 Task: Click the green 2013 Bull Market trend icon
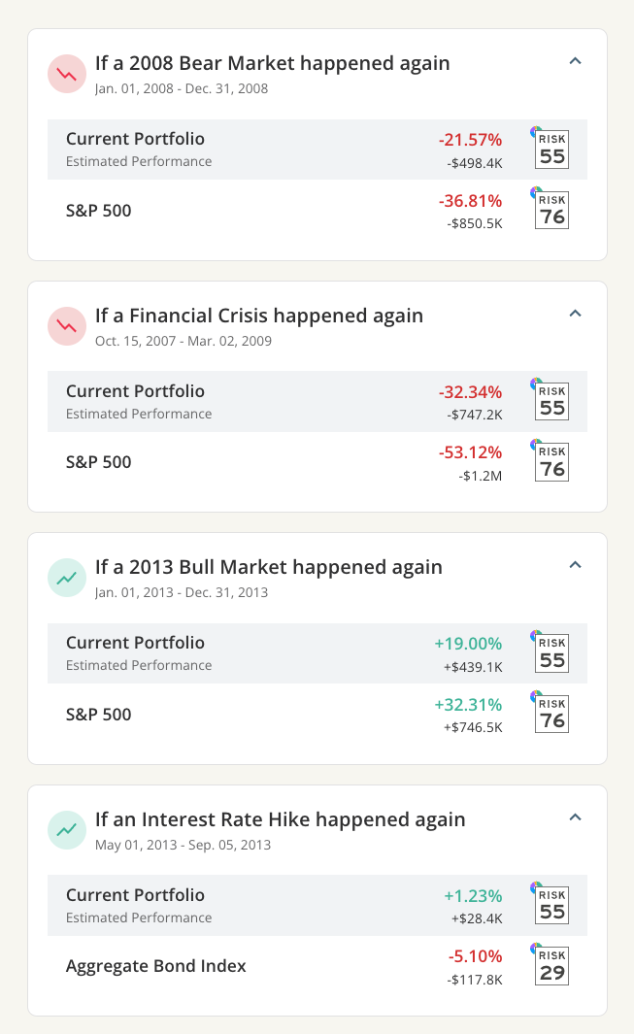67,578
